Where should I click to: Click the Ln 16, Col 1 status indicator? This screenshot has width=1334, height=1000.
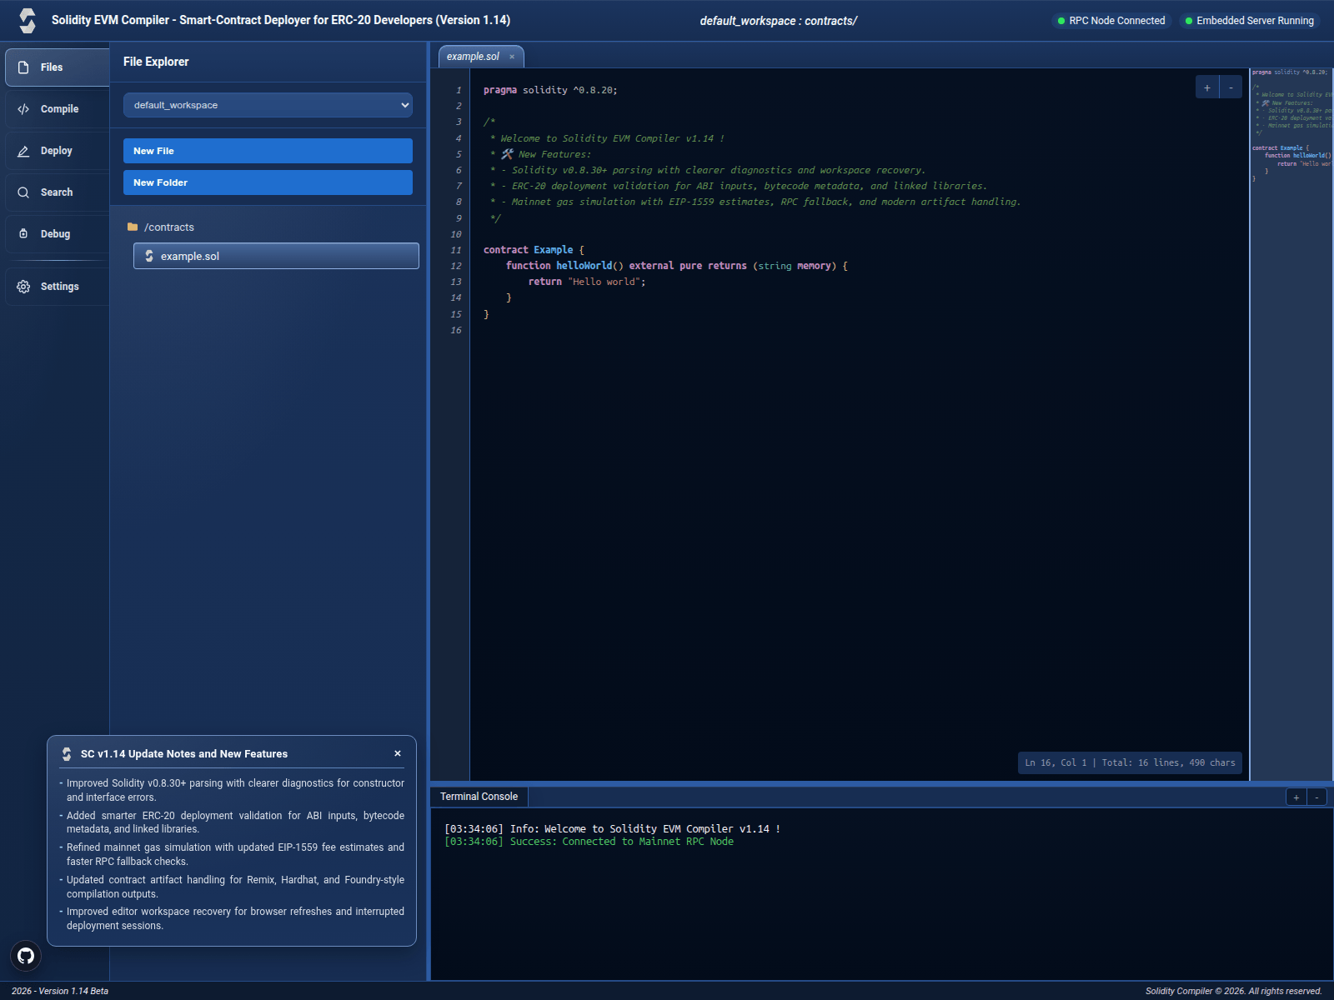1130,762
